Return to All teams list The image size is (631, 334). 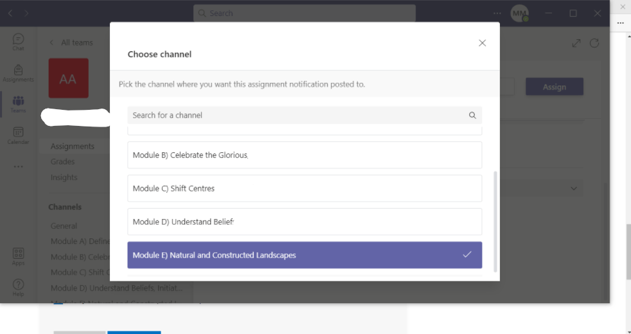point(71,42)
